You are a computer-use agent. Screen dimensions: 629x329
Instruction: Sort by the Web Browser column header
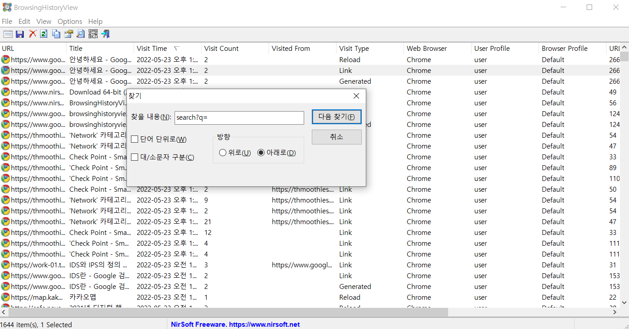[438, 49]
